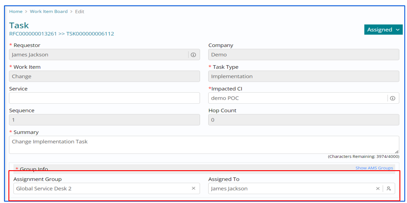
Task: Open the Assigned To combo box
Action: (290, 188)
